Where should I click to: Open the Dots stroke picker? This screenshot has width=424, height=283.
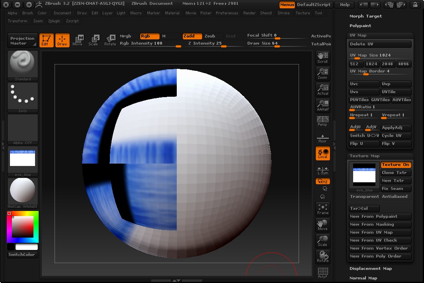click(x=23, y=98)
